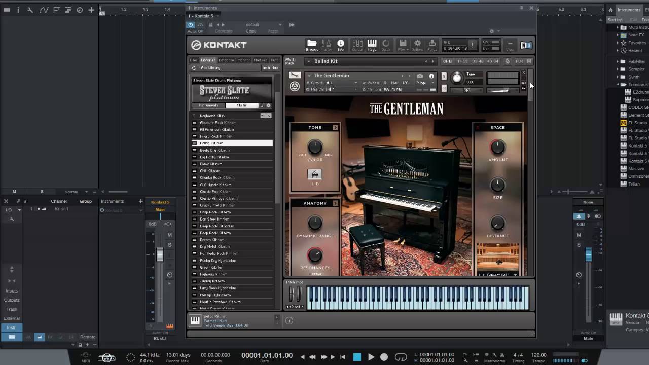Screen dimensions: 649x365
Task: Toggle the Outputs view in the console
Action: pos(11,300)
